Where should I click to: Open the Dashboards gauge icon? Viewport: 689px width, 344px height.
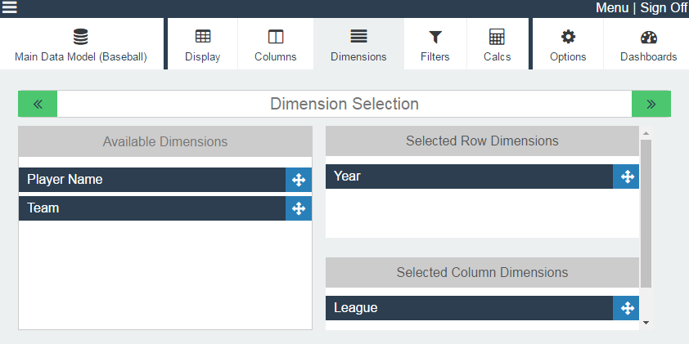[649, 37]
